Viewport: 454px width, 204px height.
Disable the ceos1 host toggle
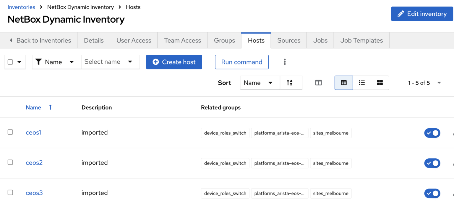click(432, 133)
